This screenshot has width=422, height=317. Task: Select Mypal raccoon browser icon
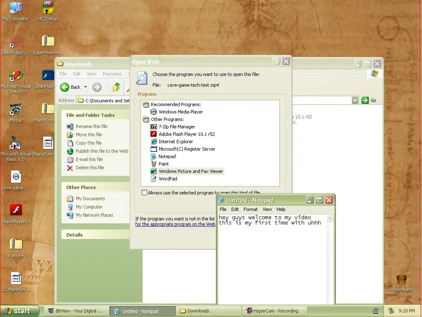[x=16, y=112]
